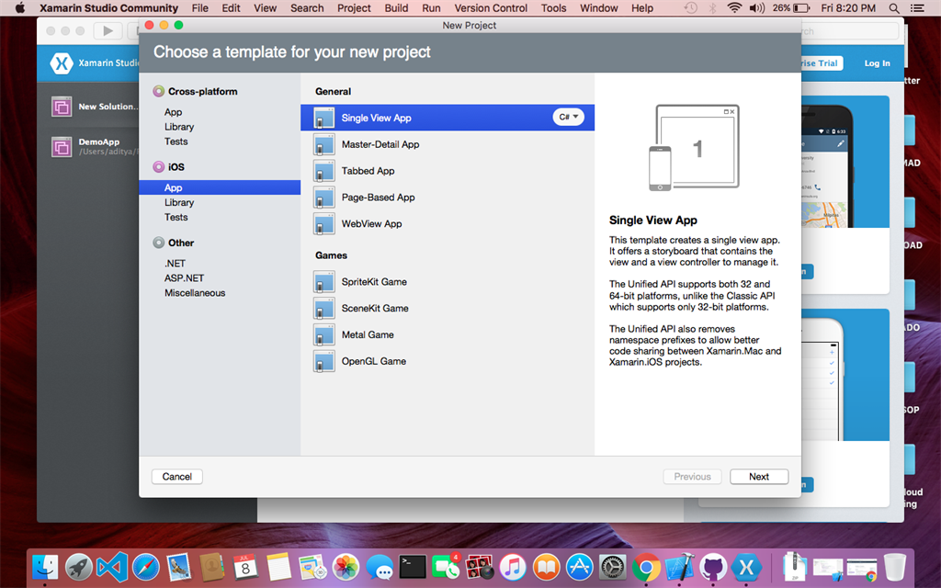Viewport: 941px width, 588px height.
Task: Select App under iOS
Action: point(220,187)
